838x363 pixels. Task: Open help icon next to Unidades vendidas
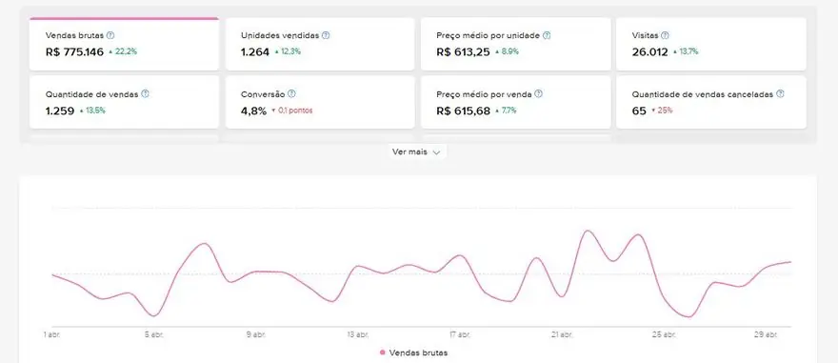(326, 36)
